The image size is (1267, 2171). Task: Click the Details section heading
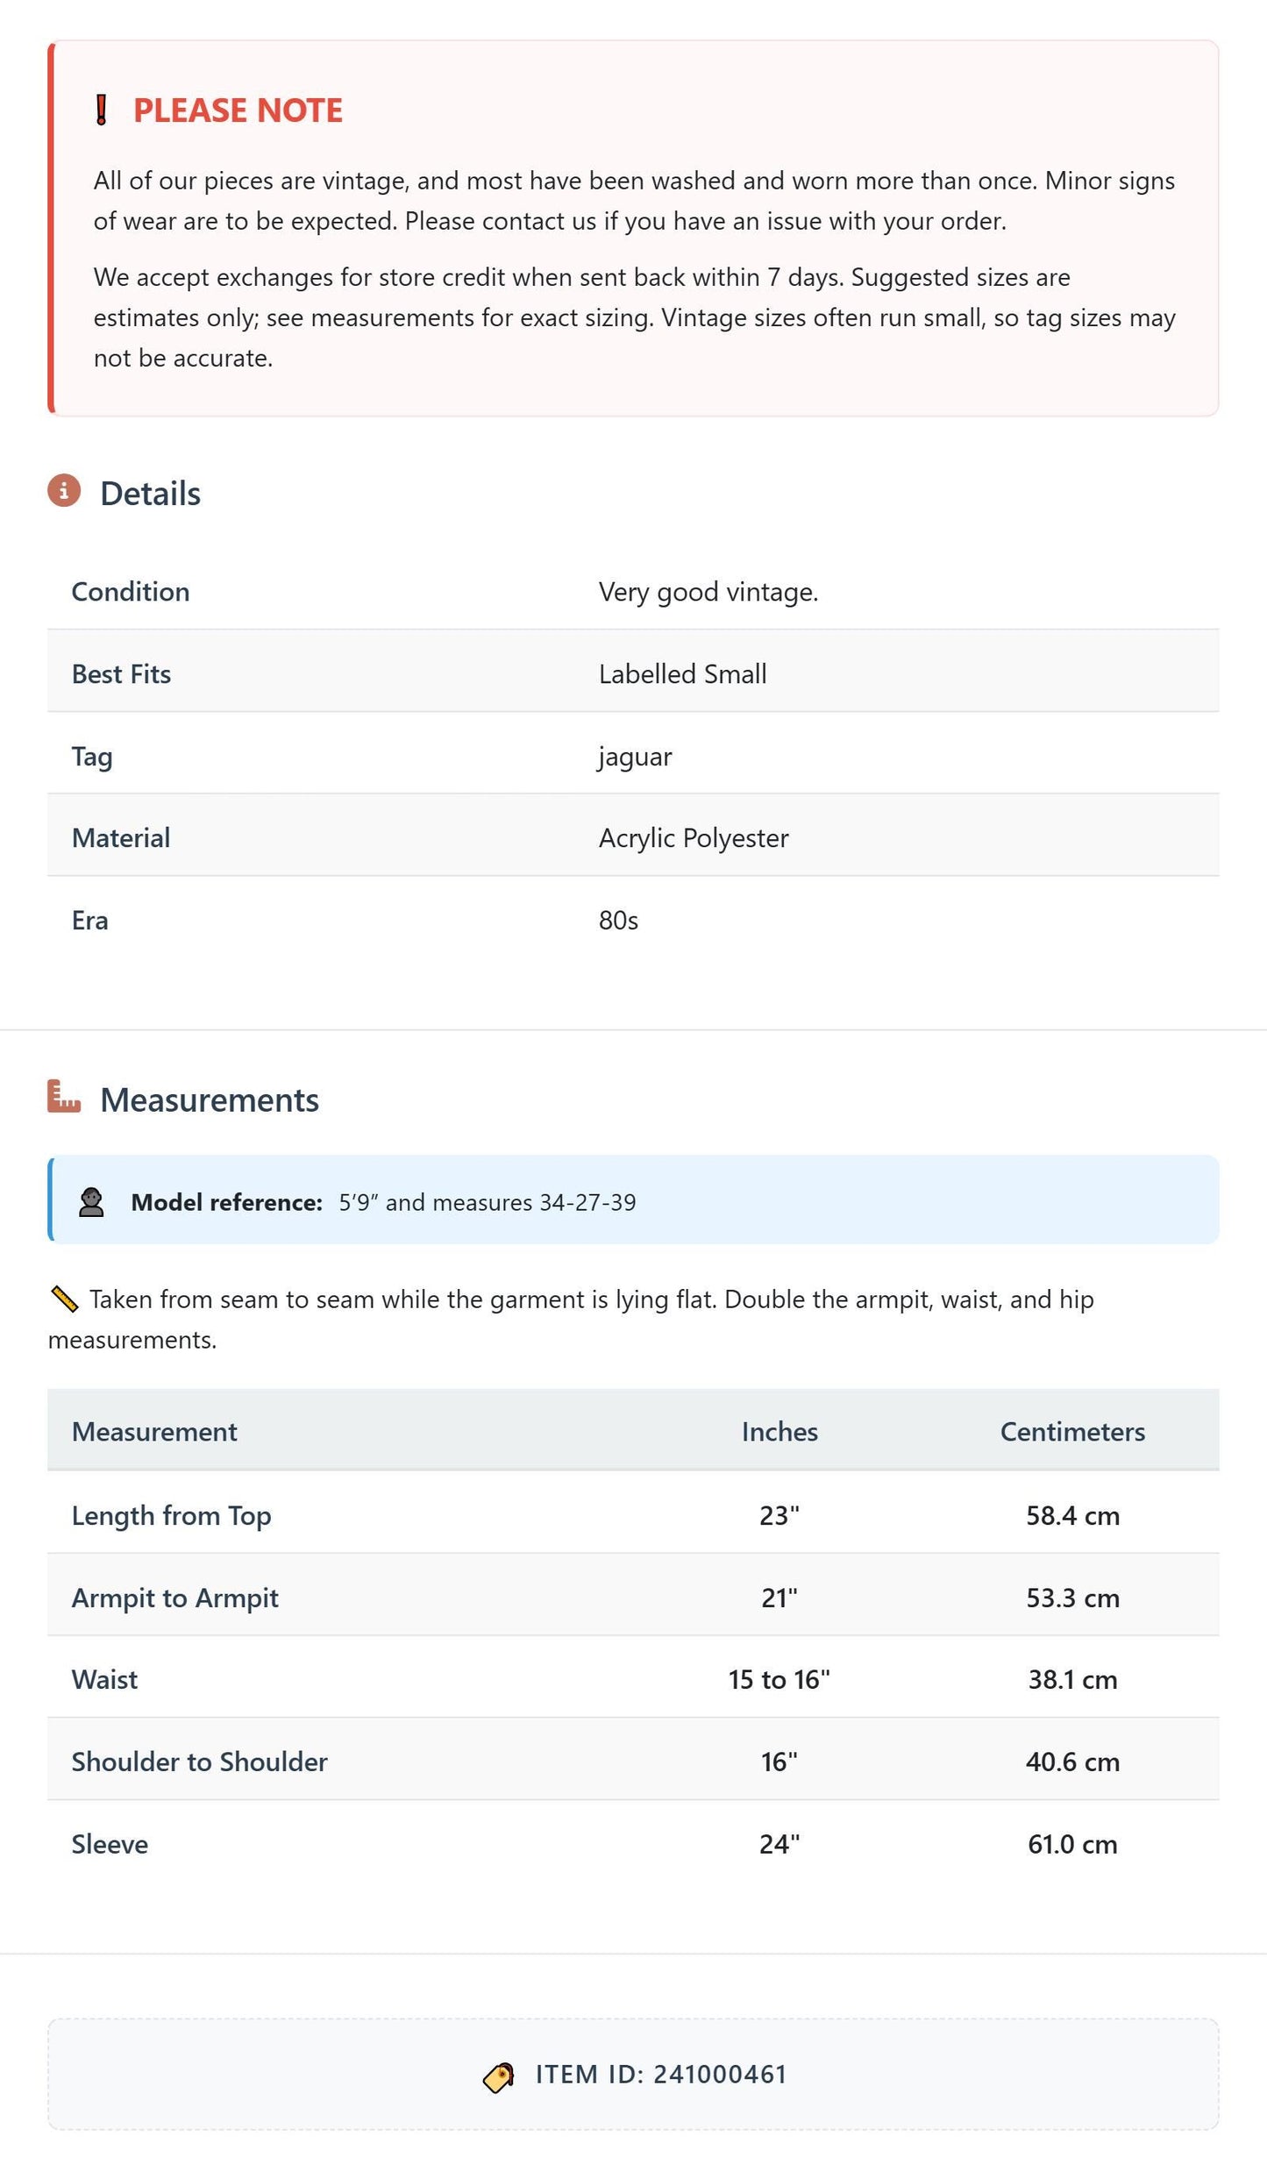tap(150, 494)
